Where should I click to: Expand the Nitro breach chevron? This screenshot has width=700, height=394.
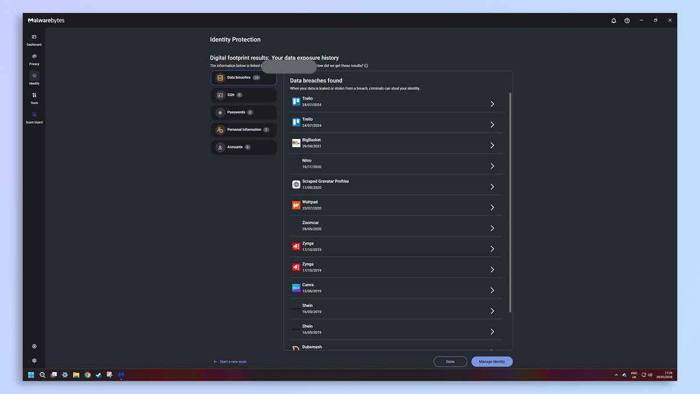click(x=492, y=166)
